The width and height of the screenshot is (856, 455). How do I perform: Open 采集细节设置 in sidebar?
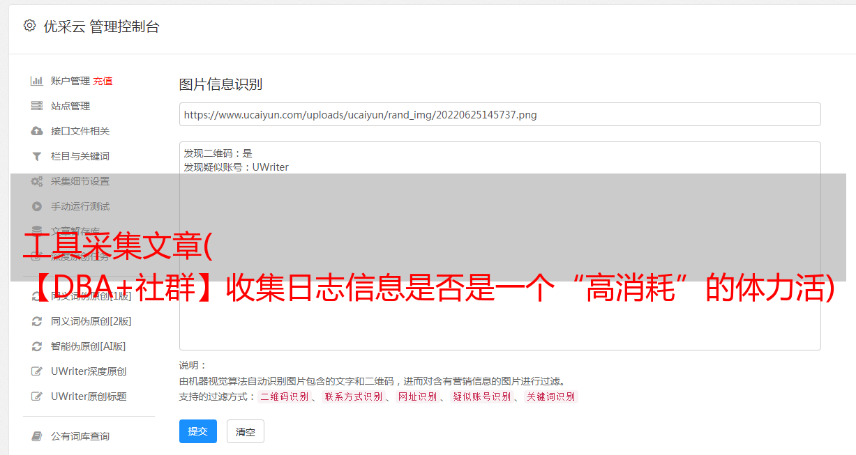tap(80, 181)
